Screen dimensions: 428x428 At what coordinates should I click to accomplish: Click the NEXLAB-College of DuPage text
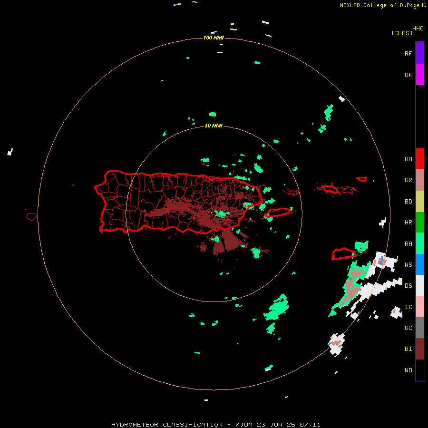click(379, 5)
